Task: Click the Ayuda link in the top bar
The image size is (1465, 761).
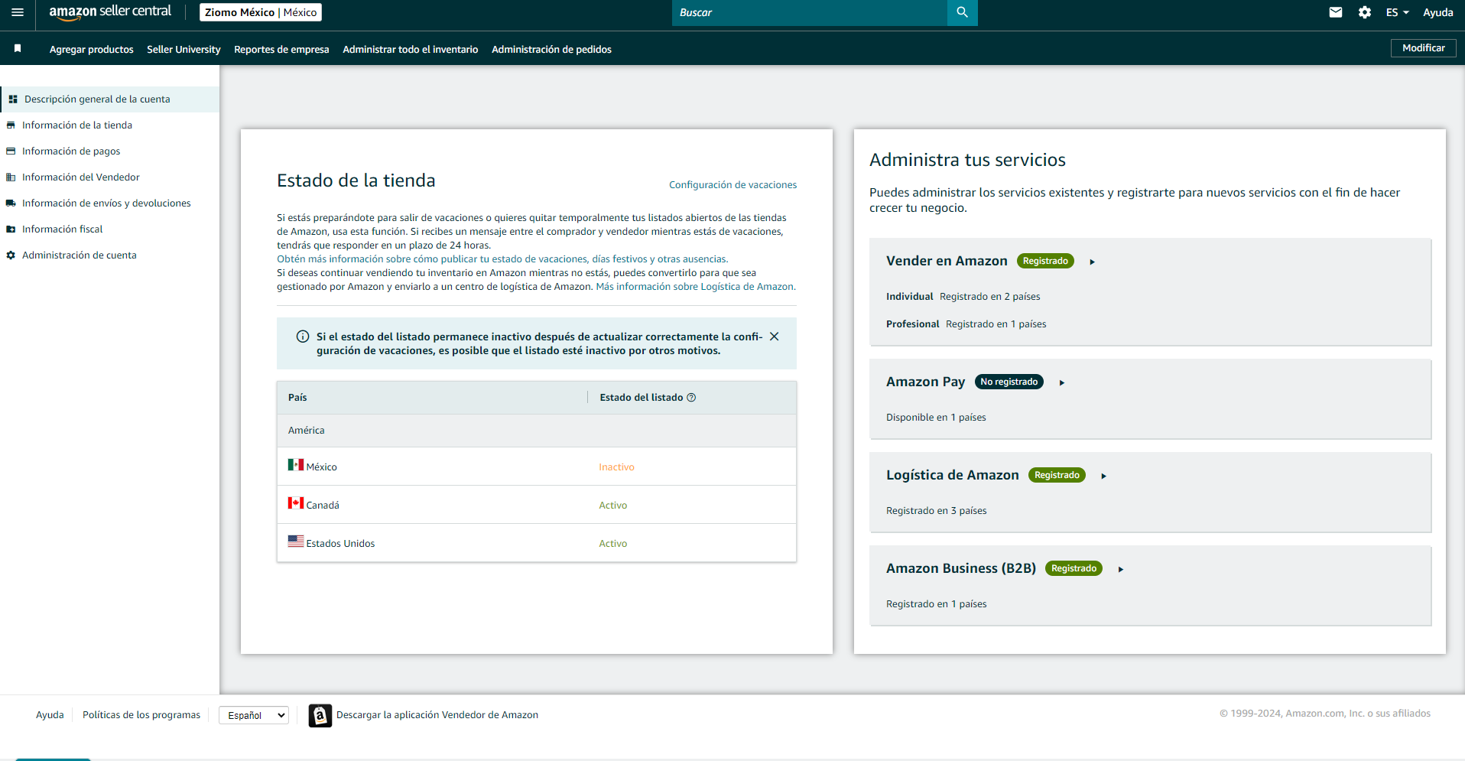Action: click(x=1437, y=12)
